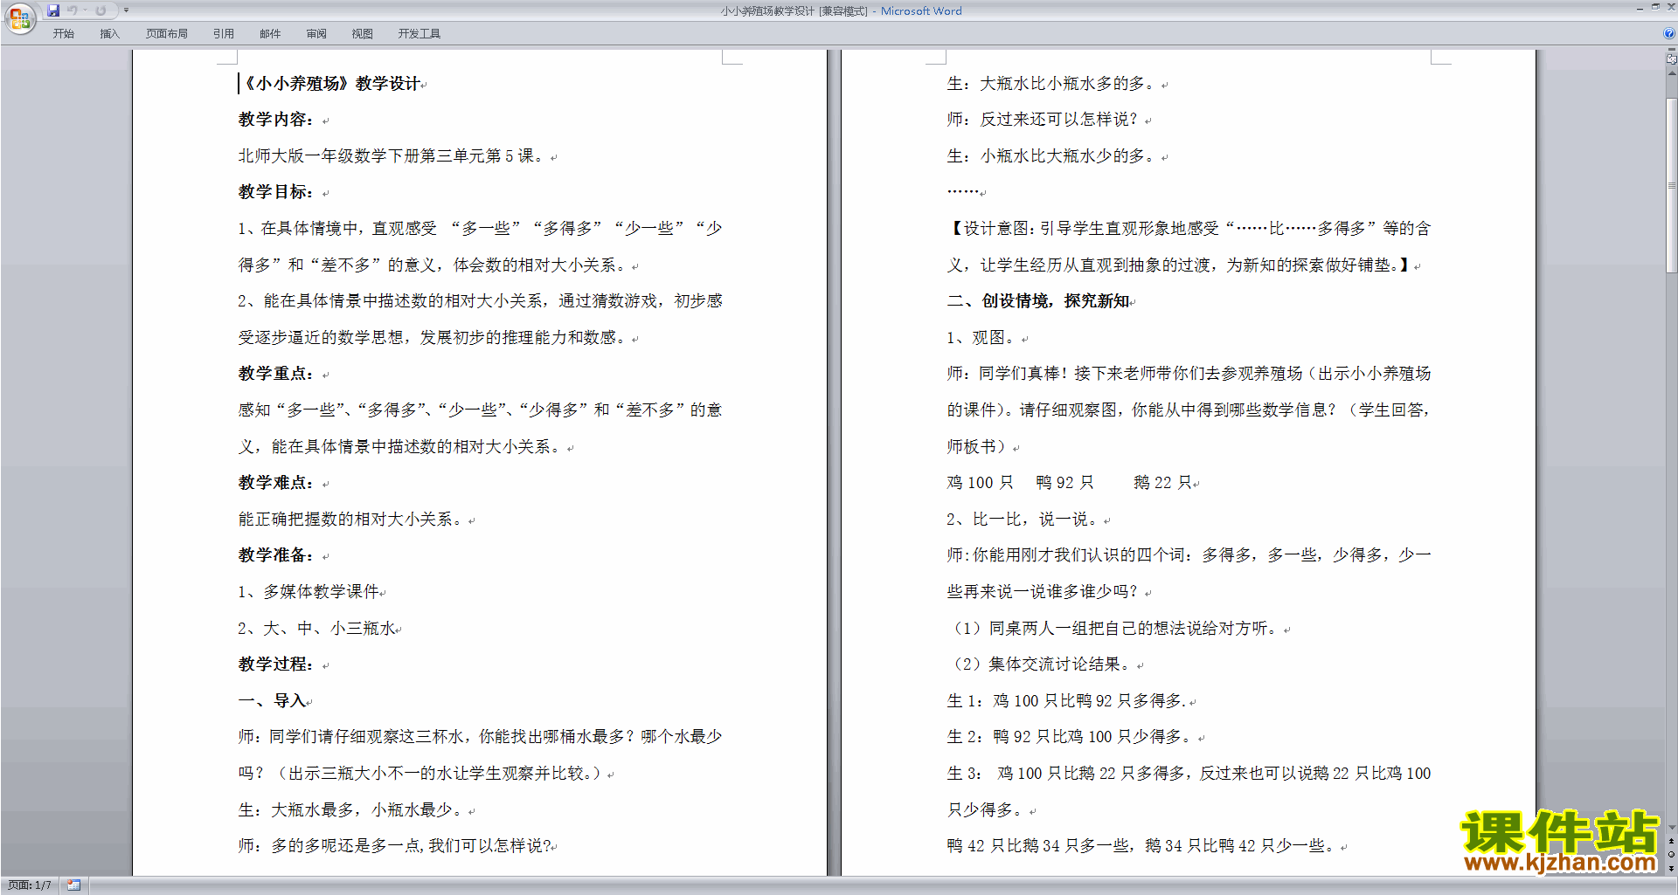Click the heading 教学难点：

pos(275,483)
